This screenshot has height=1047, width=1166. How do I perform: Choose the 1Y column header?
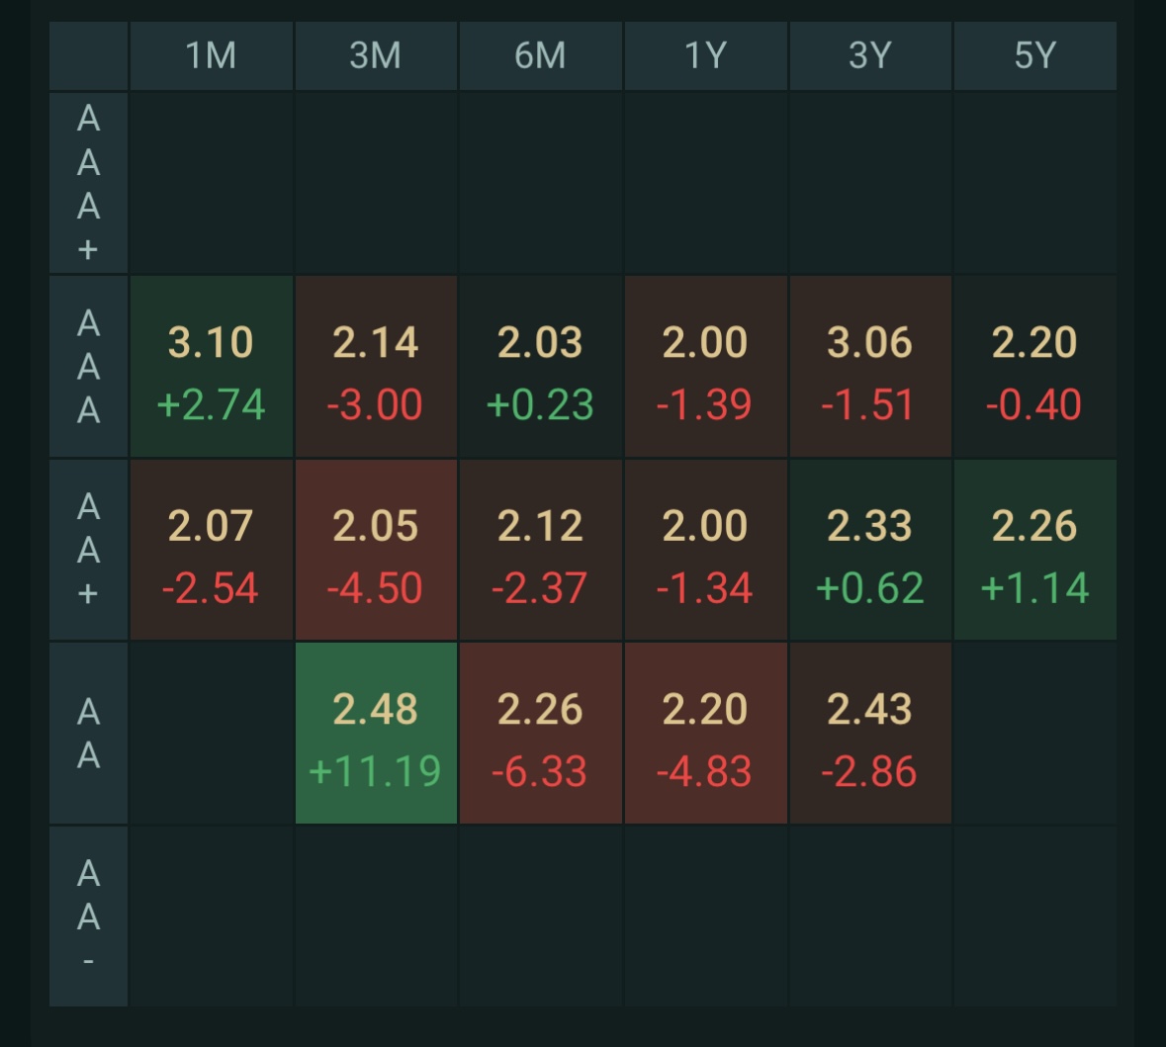(x=705, y=55)
